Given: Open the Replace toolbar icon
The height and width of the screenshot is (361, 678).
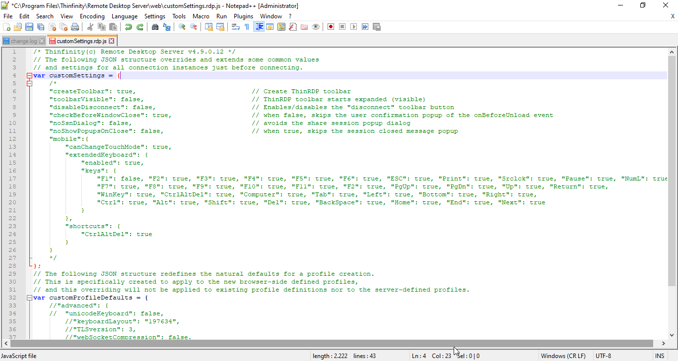Looking at the screenshot, I should pos(167,27).
